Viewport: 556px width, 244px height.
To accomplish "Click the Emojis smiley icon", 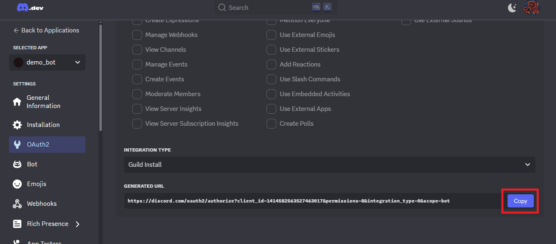I will [x=17, y=184].
